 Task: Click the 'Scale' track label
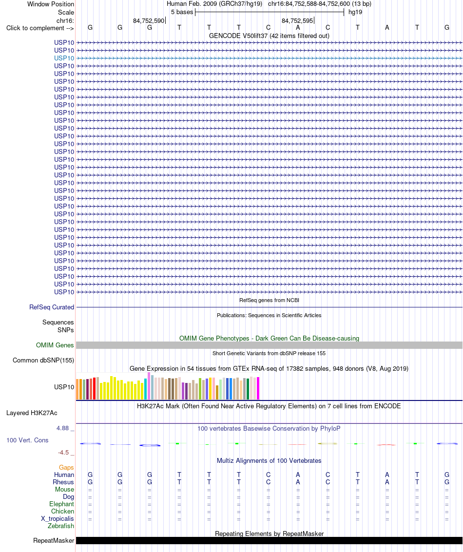pos(66,12)
